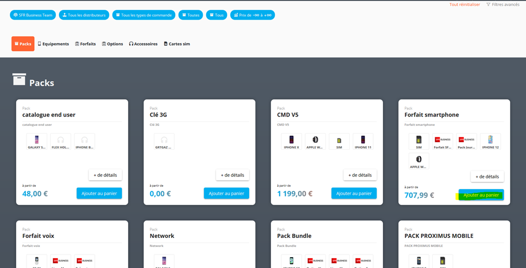Viewport: 526px width, 268px height.
Task: Click the SIM card icon beside Cartes sim
Action: tap(165, 44)
